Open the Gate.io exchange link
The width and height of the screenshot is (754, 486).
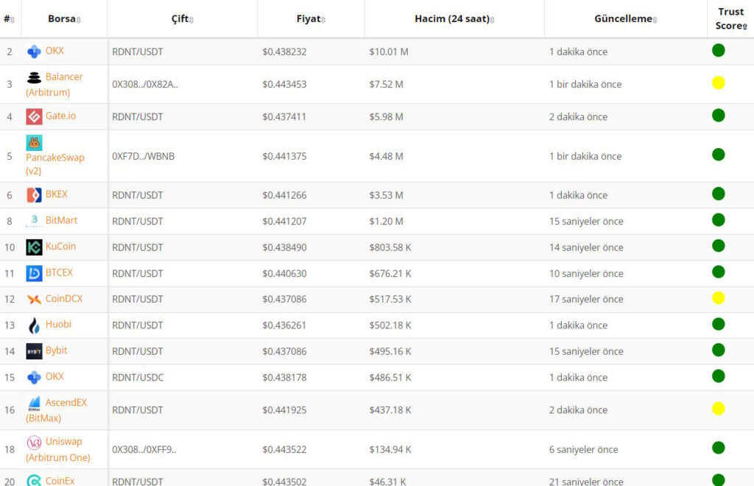click(x=60, y=116)
